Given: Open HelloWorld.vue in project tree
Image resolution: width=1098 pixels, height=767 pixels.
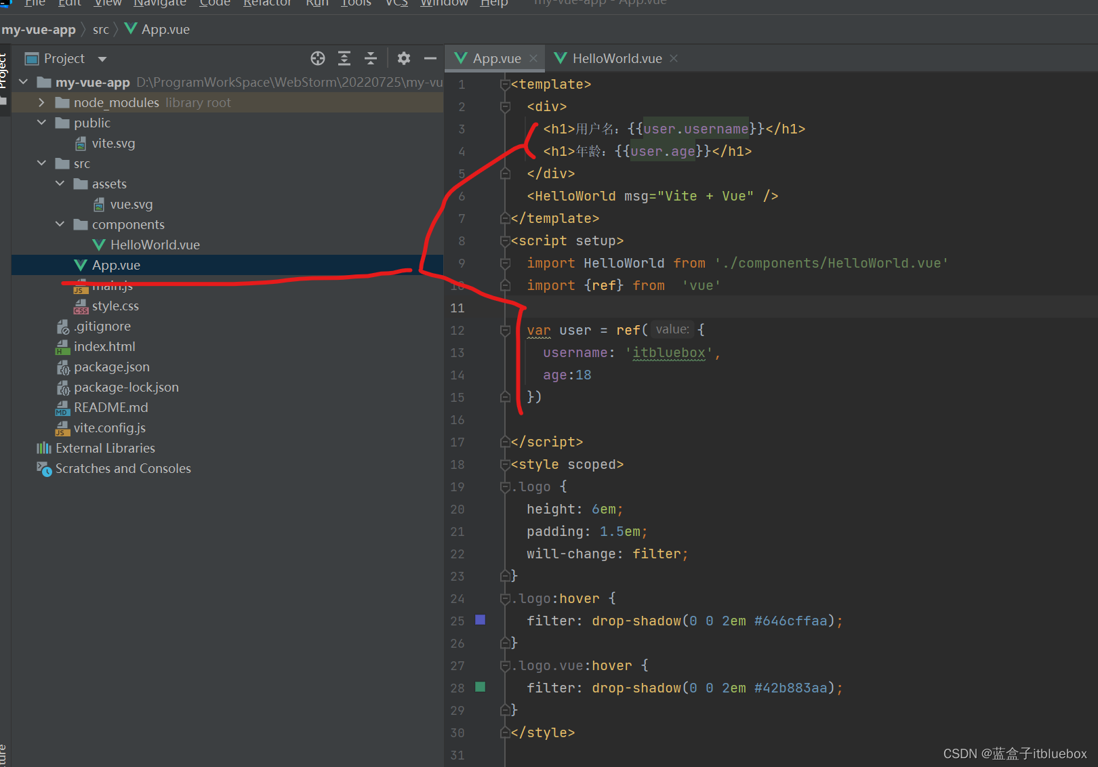Looking at the screenshot, I should coord(155,245).
